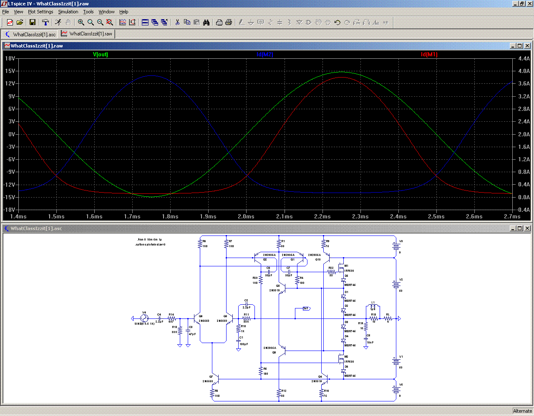Open Find with the binoculars icon
The width and height of the screenshot is (534, 416).
(x=206, y=23)
